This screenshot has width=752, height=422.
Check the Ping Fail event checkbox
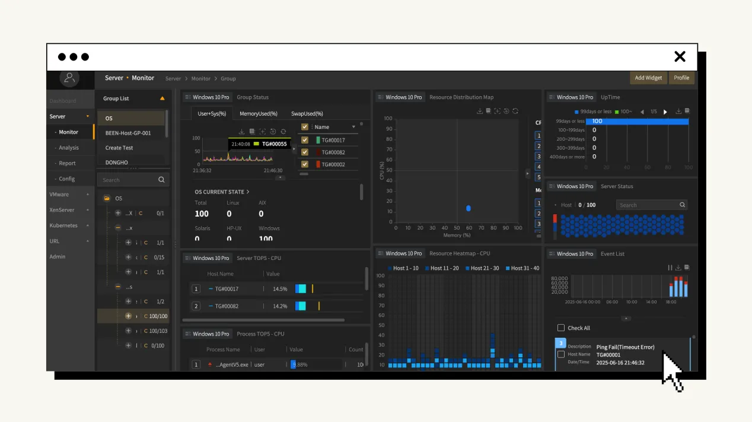(561, 354)
